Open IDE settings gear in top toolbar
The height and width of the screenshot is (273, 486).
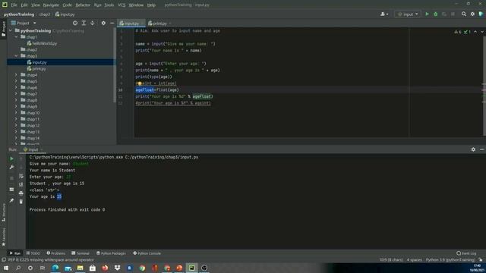click(472, 14)
